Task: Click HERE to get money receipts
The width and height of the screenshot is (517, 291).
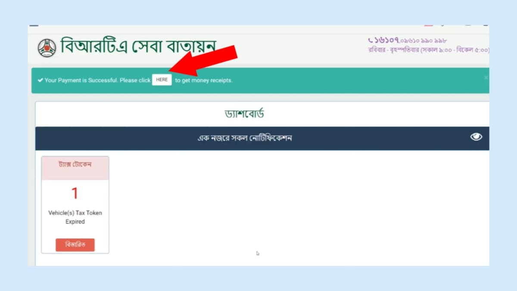Action: coord(162,80)
